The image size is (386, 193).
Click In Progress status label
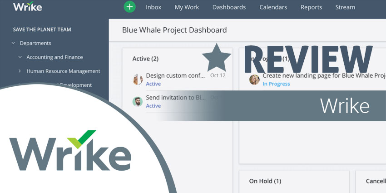(x=276, y=84)
